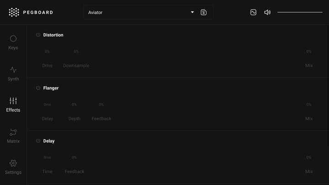
Task: Switch to the Effects tab
Action: click(13, 104)
